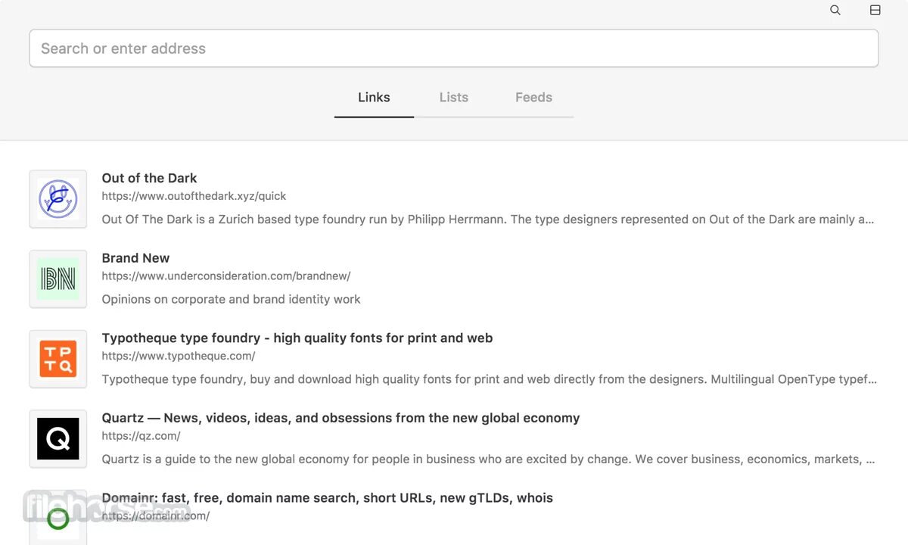Focus the Search or enter address field

coord(454,48)
